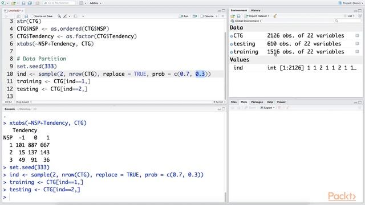Open the Addins menu

(95, 3)
